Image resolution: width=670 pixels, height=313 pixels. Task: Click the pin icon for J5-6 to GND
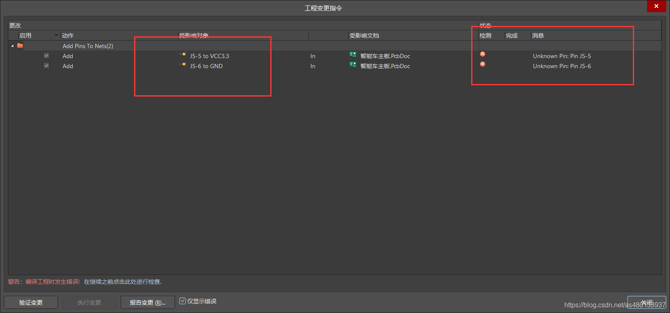point(183,65)
